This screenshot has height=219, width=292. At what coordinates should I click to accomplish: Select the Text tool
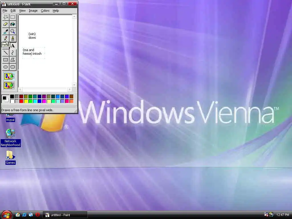(13, 46)
